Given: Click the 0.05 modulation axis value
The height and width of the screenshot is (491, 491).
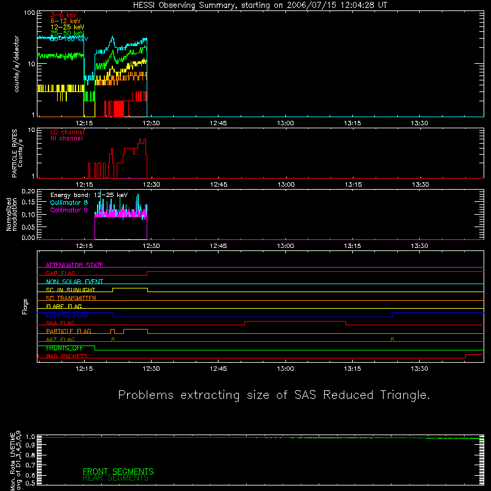Looking at the screenshot, I should (x=28, y=226).
